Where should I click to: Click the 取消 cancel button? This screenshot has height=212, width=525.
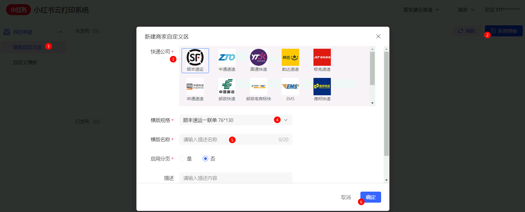click(346, 197)
